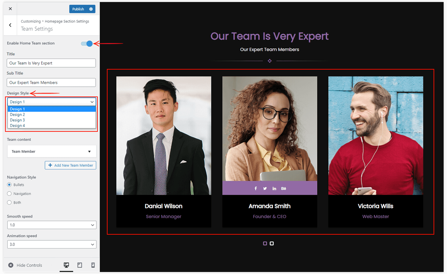Image resolution: width=447 pixels, height=274 pixels.
Task: Click Amanda Smith's photo
Action: (270, 129)
